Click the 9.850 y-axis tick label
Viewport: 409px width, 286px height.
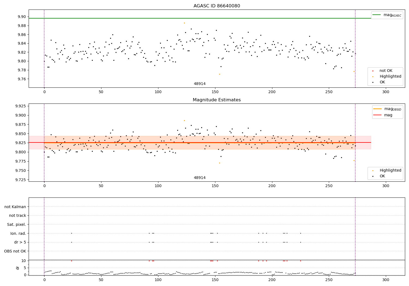[20, 134]
